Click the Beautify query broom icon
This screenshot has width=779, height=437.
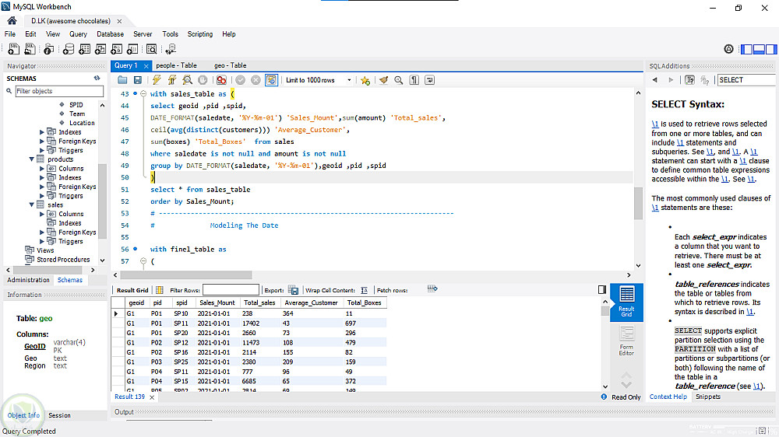[383, 80]
